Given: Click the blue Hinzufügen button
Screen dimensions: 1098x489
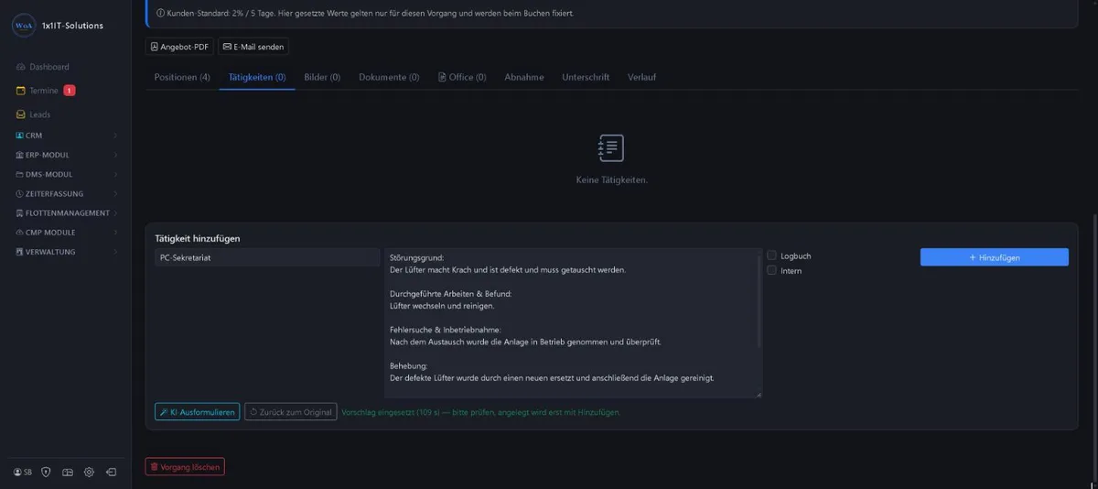Looking at the screenshot, I should coord(995,257).
